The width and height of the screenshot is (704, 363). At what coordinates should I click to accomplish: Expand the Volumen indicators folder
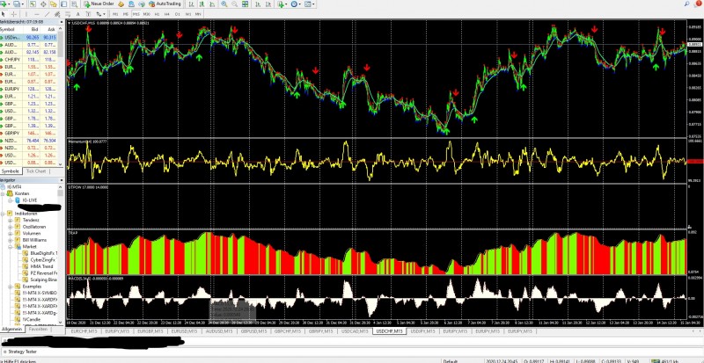click(10, 233)
